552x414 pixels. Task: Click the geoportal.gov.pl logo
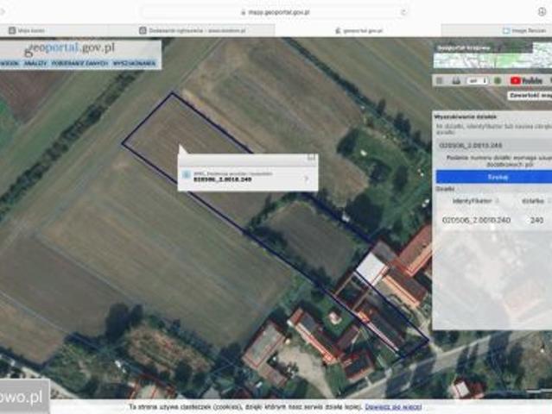coord(70,48)
